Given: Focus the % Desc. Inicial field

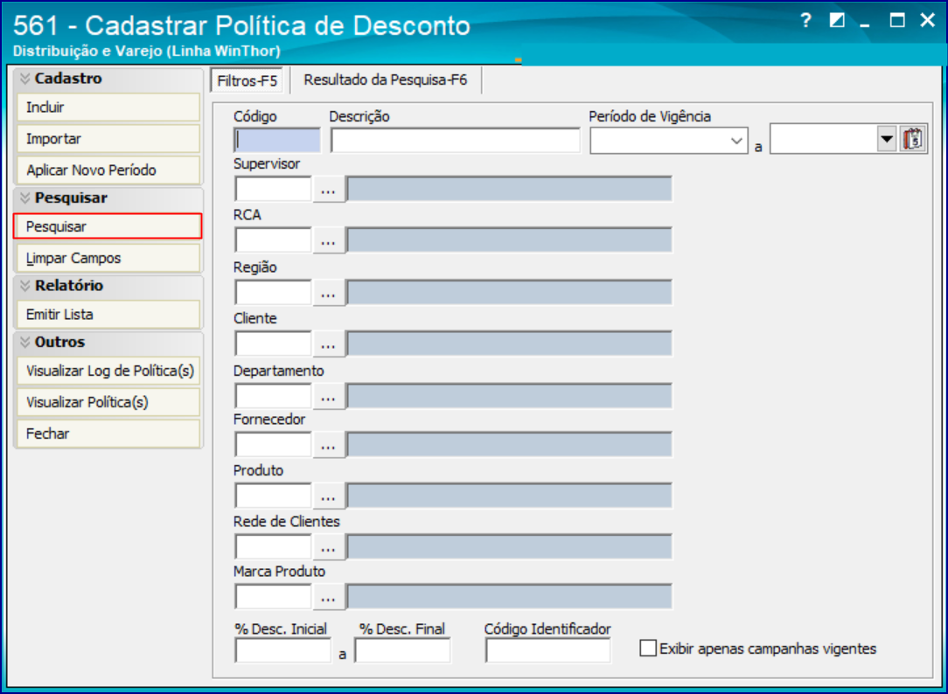Looking at the screenshot, I should [x=283, y=651].
